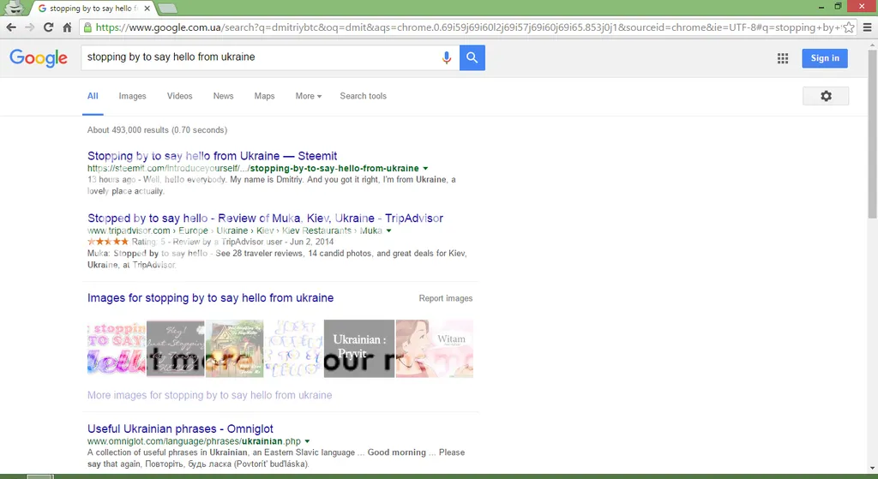Switch to Maps results

click(x=264, y=96)
